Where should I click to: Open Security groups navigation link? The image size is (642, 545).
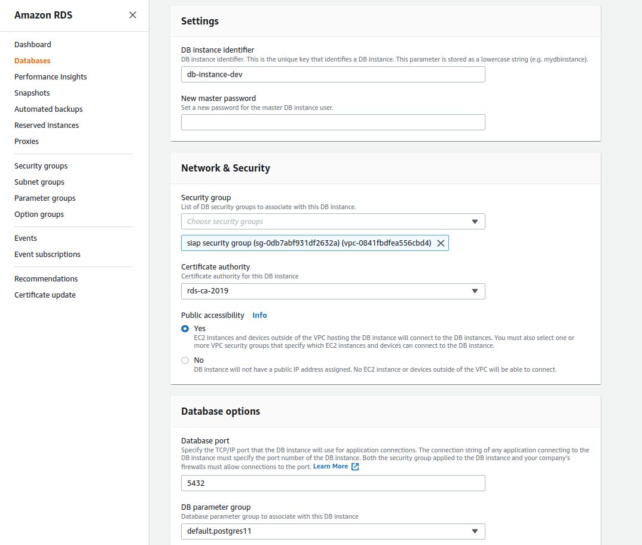[41, 166]
